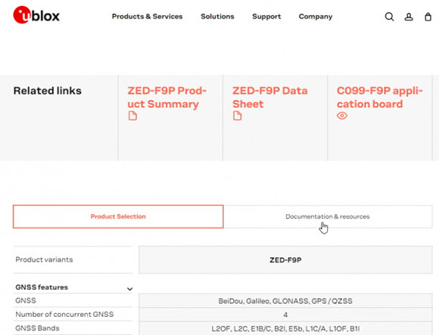Open the site search magnifier icon
Screen dimensions: 439x335
click(389, 17)
